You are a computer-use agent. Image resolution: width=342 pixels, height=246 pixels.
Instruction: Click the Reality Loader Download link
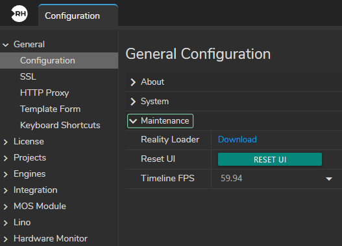click(x=238, y=139)
